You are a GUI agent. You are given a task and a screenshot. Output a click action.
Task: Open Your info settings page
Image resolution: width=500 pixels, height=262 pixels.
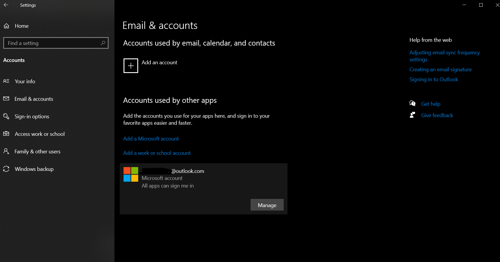click(25, 81)
